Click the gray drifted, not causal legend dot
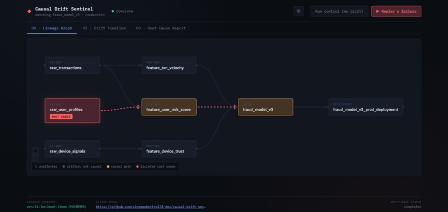Image resolution: width=448 pixels, height=212 pixels. [x=64, y=166]
